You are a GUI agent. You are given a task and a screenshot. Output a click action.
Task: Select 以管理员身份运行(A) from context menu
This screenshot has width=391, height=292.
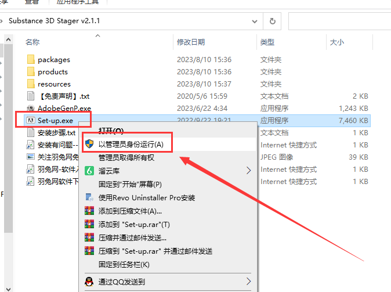131,144
